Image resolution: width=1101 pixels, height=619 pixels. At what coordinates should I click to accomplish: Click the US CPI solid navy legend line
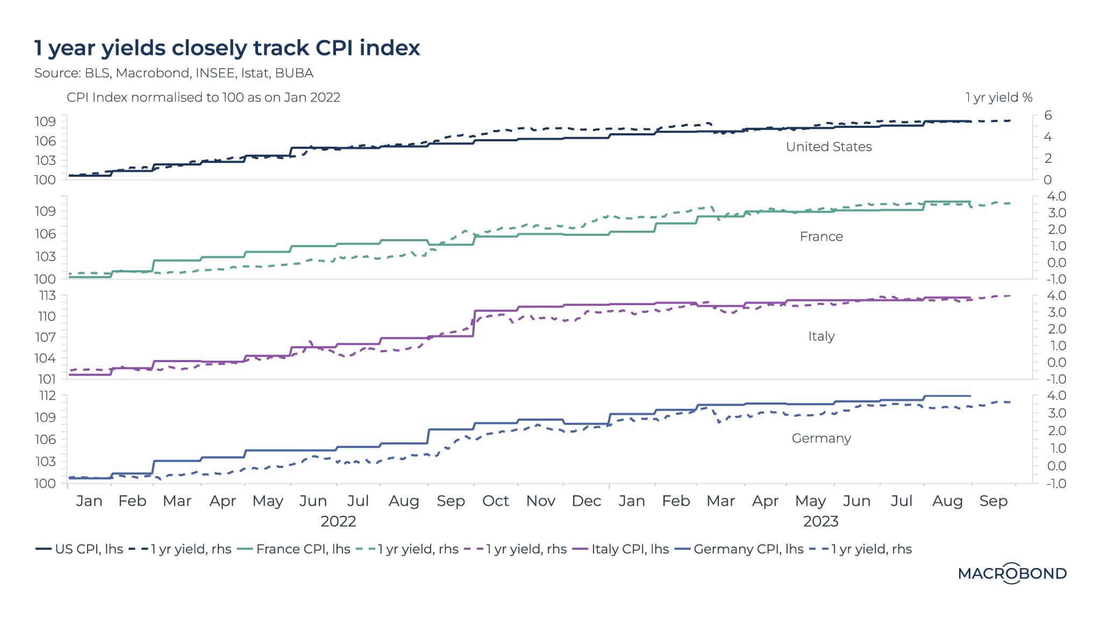click(44, 549)
